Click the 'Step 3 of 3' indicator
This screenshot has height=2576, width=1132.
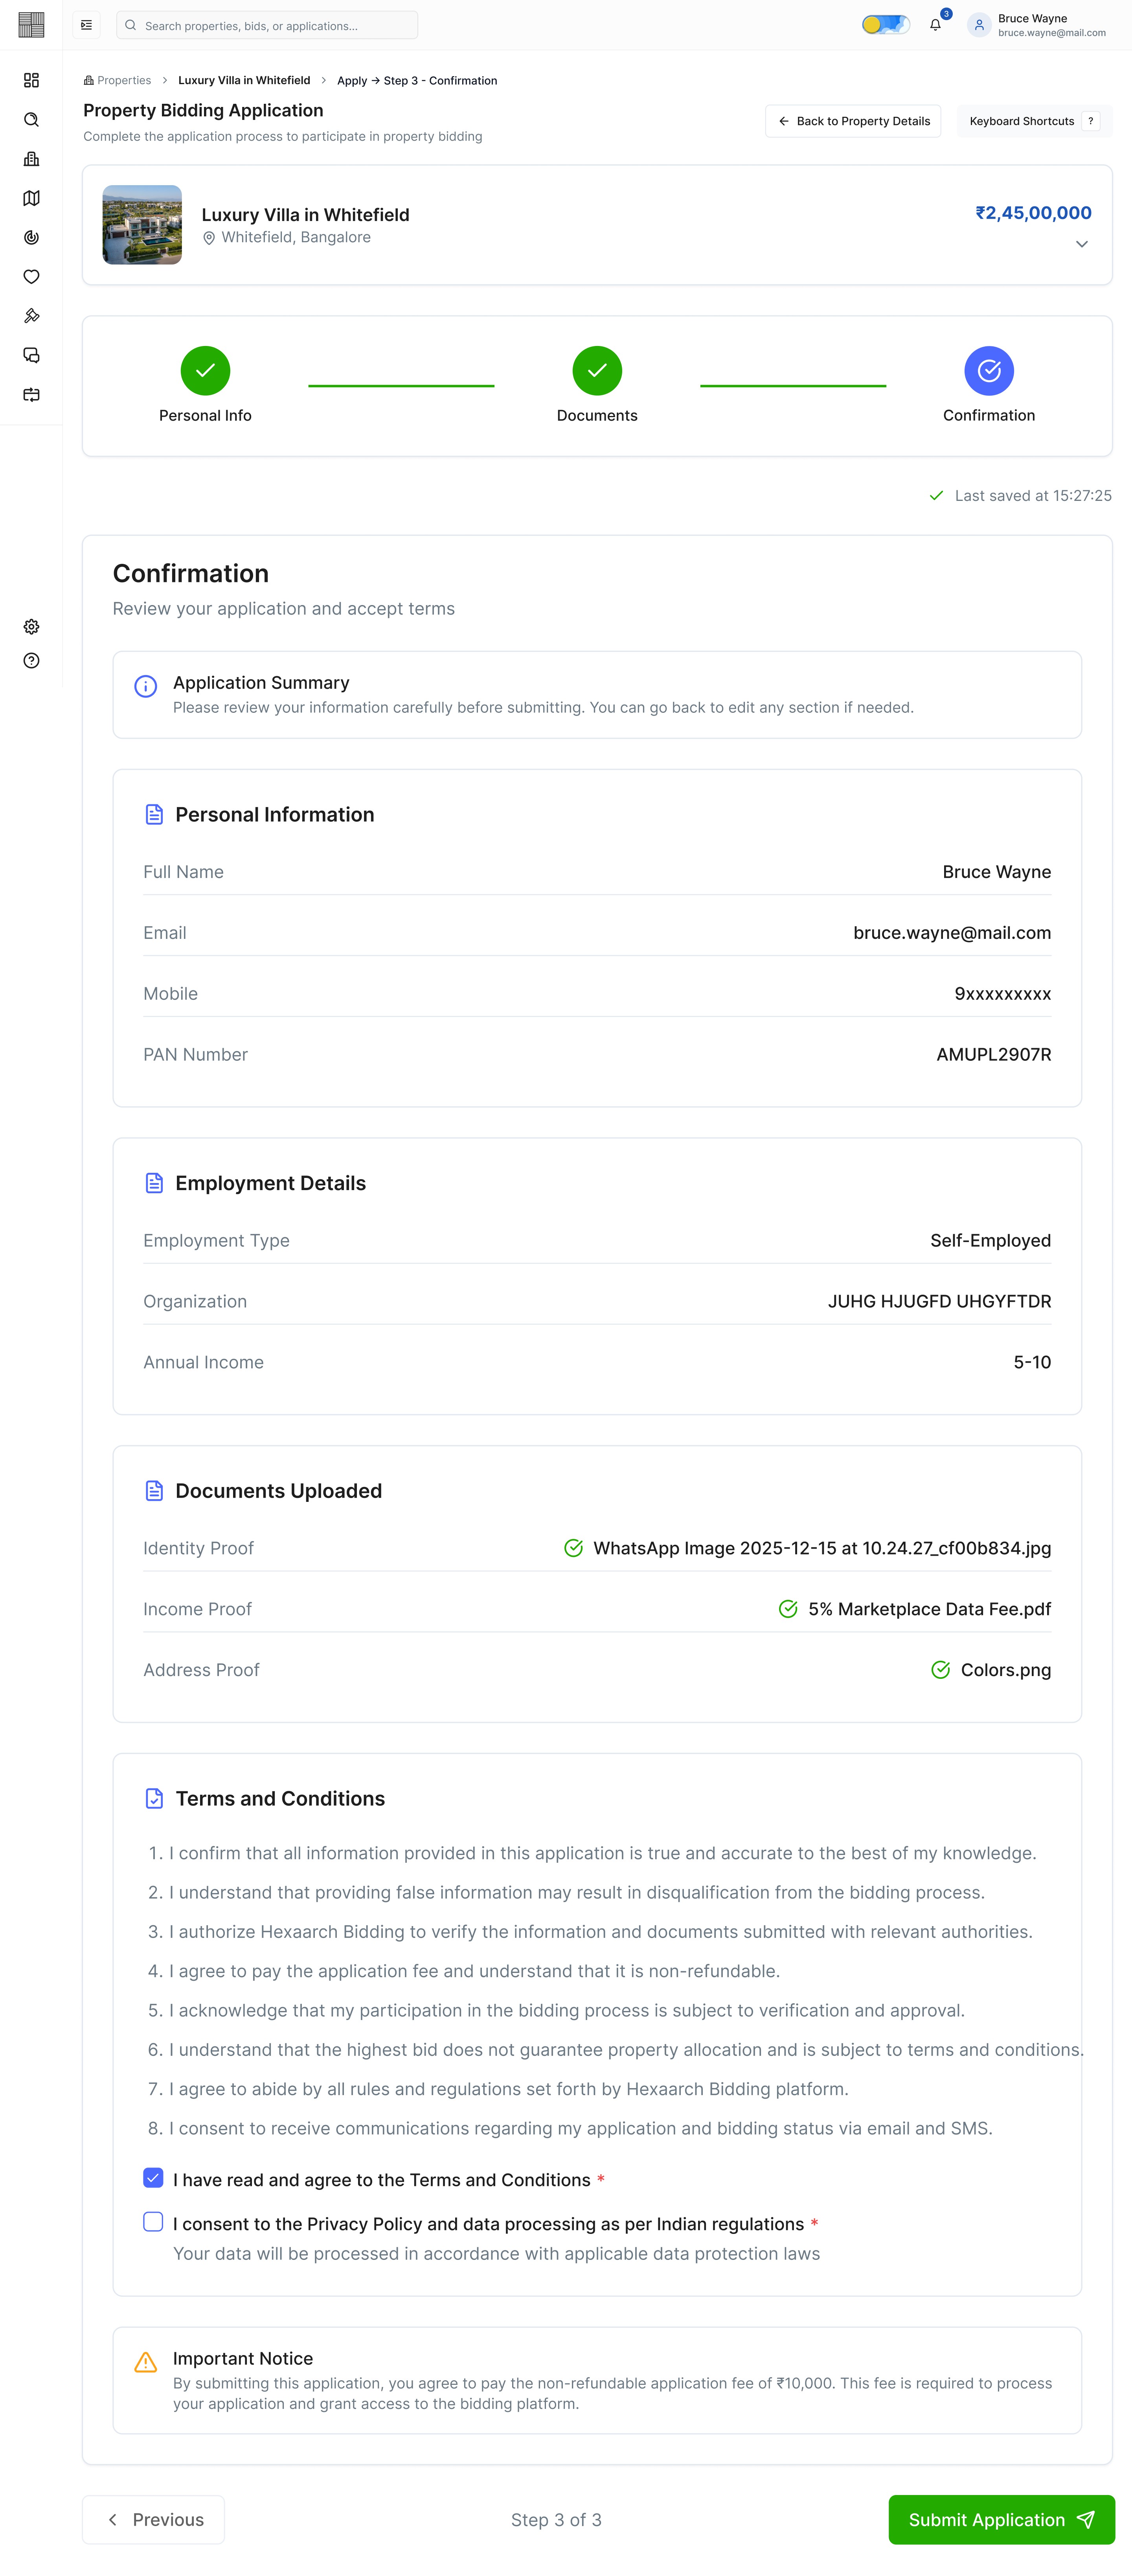point(556,2520)
